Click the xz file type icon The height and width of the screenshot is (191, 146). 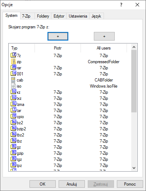coord(13,92)
